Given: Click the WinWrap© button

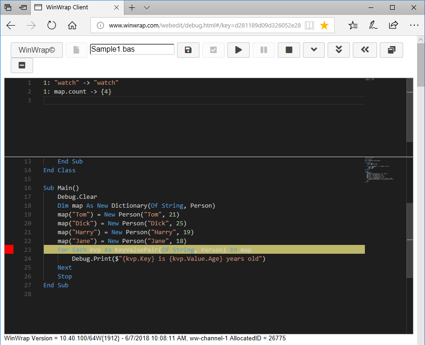Looking at the screenshot, I should (36, 50).
